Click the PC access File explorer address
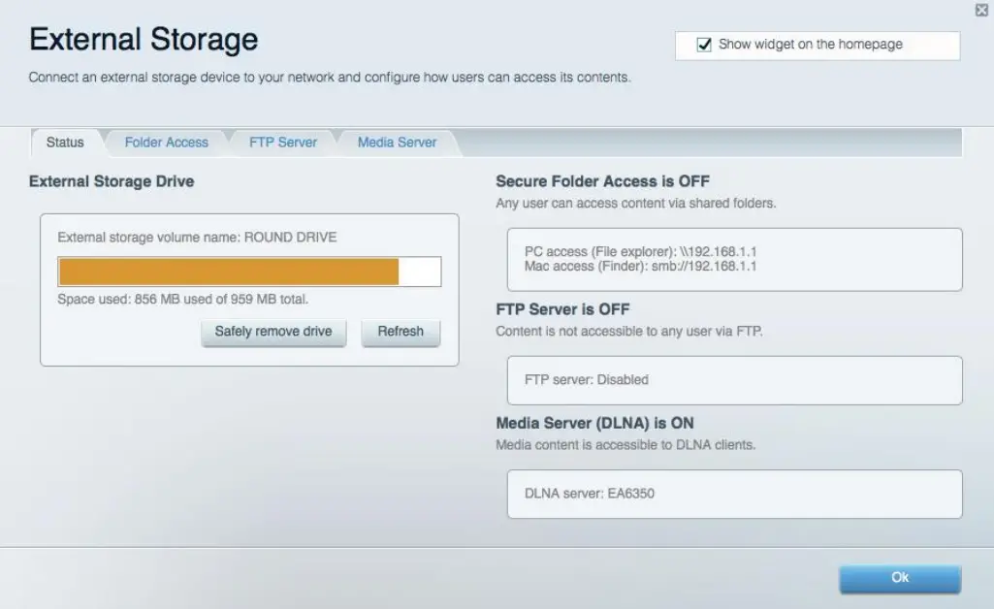The width and height of the screenshot is (994, 609). [640, 251]
